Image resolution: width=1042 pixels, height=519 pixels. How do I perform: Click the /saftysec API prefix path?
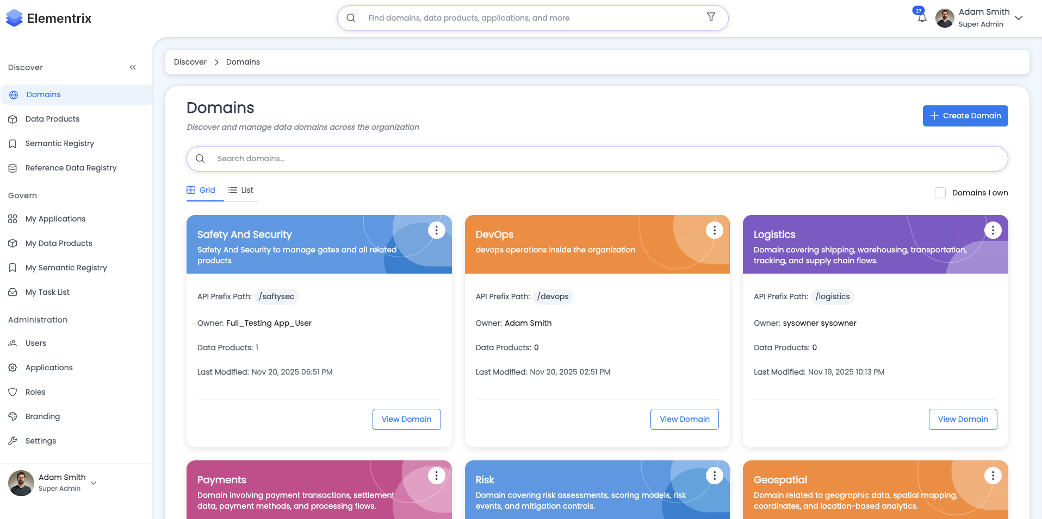pos(277,296)
